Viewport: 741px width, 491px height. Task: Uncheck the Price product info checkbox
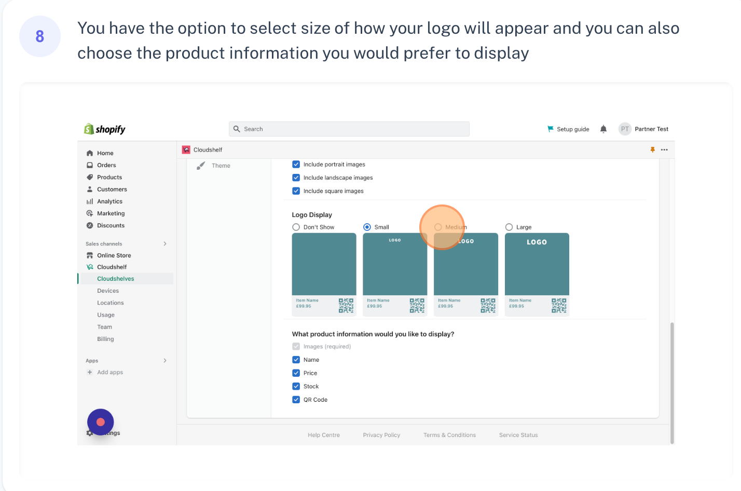296,373
